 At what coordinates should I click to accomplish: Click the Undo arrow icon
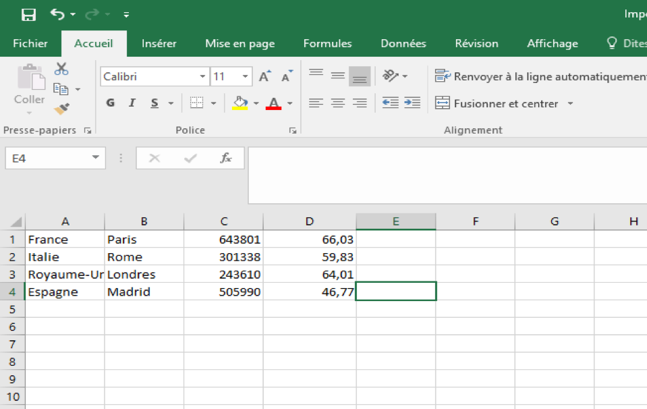(58, 14)
